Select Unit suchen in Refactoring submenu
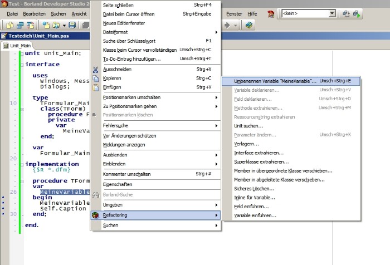Viewport: 390px width, 265px height. (291, 126)
